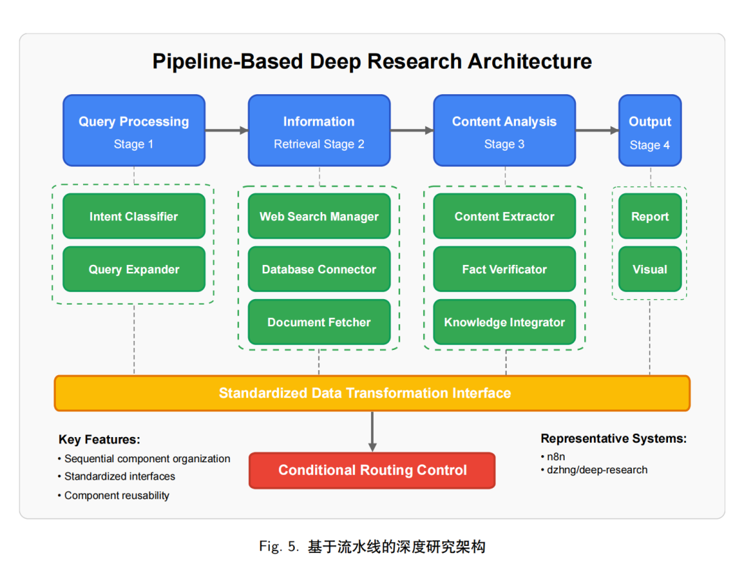753x564 pixels.
Task: Click the Web Search Manager block
Action: coord(319,216)
